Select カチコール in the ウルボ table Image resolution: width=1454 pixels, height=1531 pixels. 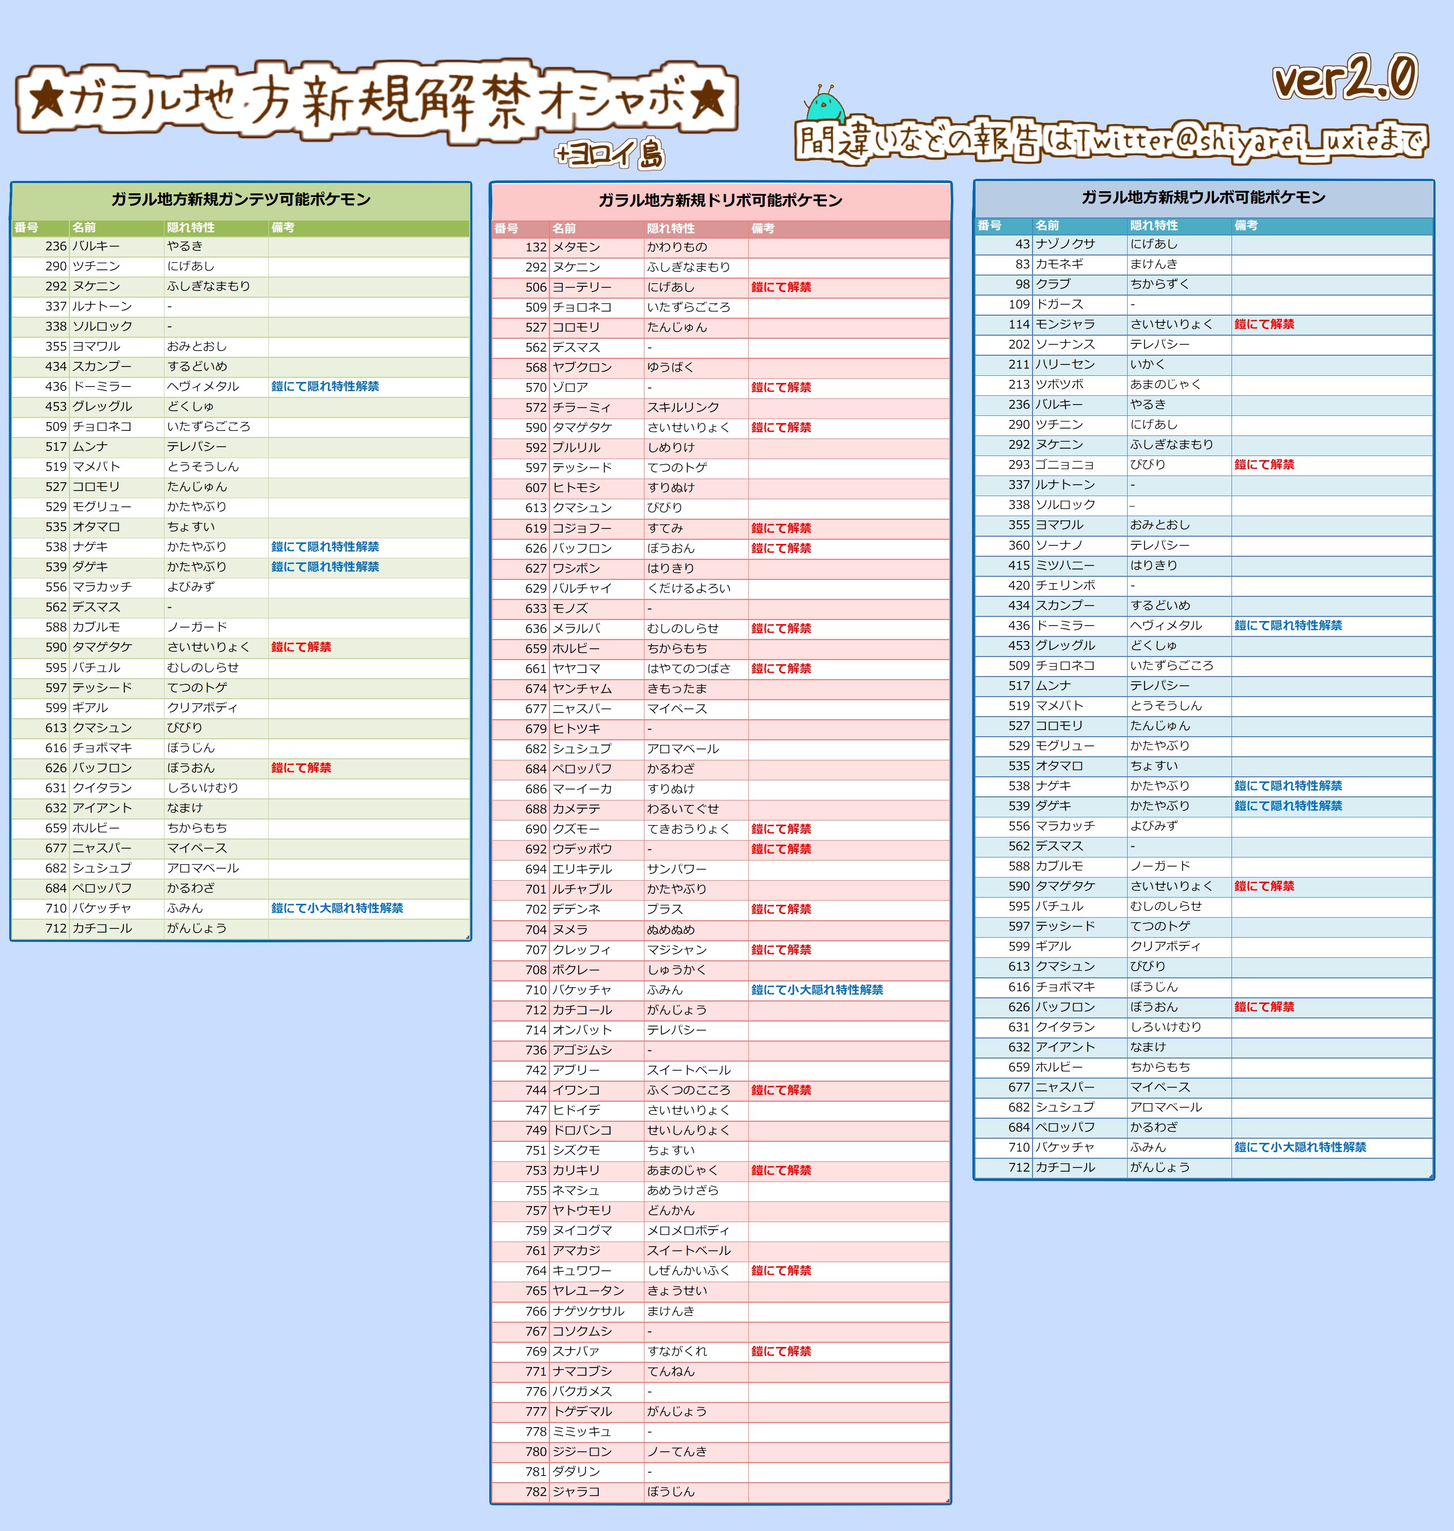point(1065,1168)
